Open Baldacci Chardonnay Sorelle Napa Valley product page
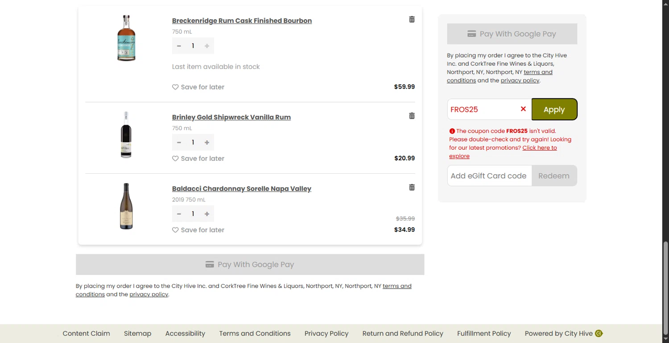Screen dimensions: 669x343 242,189
